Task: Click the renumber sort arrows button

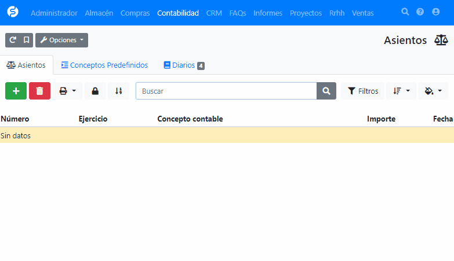Action: tap(118, 91)
